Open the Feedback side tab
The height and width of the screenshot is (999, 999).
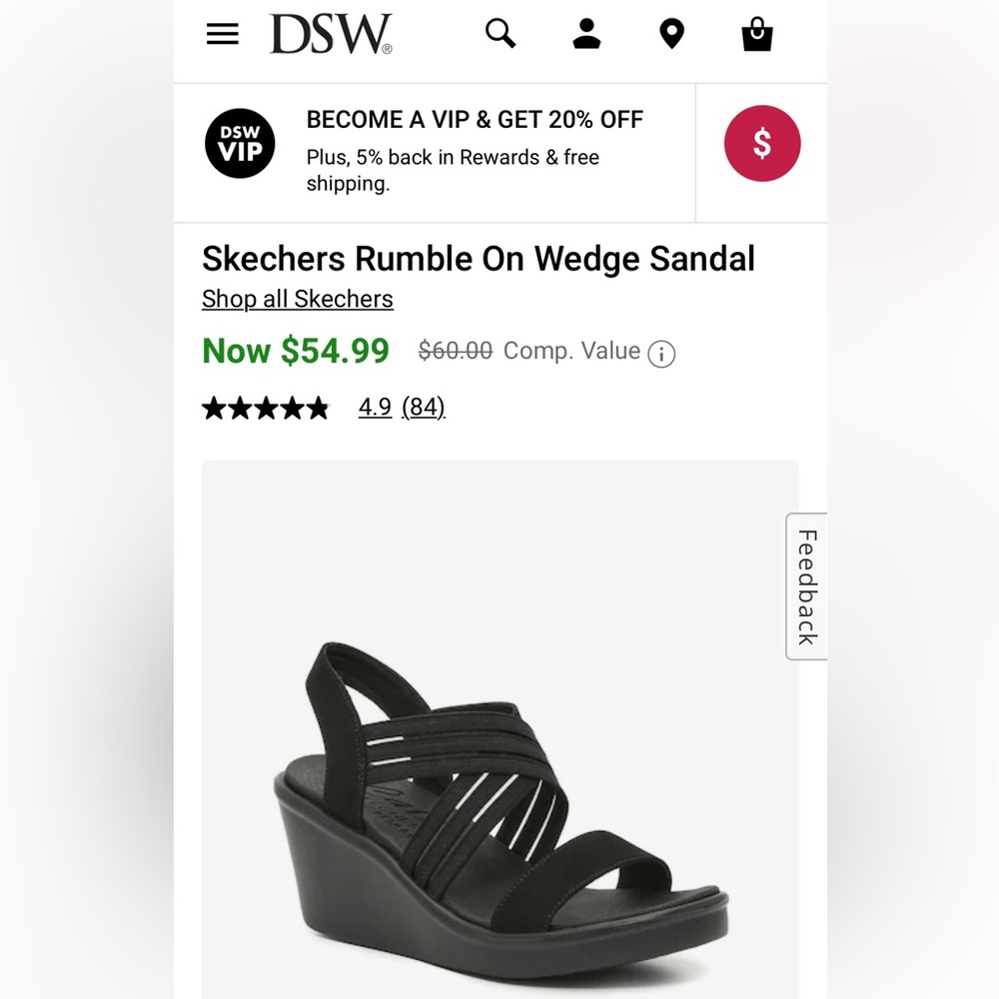(806, 584)
